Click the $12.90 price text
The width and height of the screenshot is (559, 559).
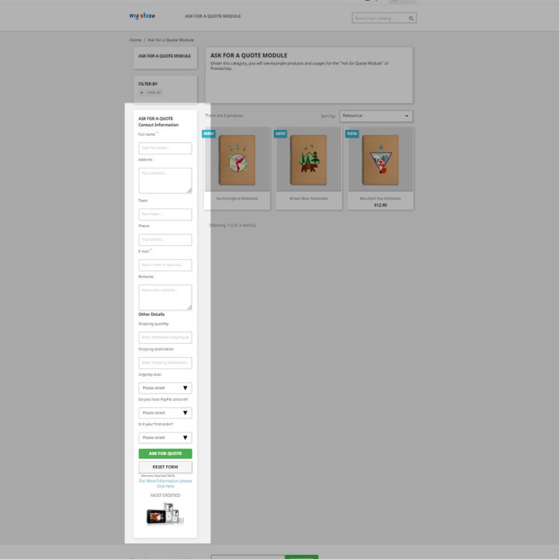[380, 205]
